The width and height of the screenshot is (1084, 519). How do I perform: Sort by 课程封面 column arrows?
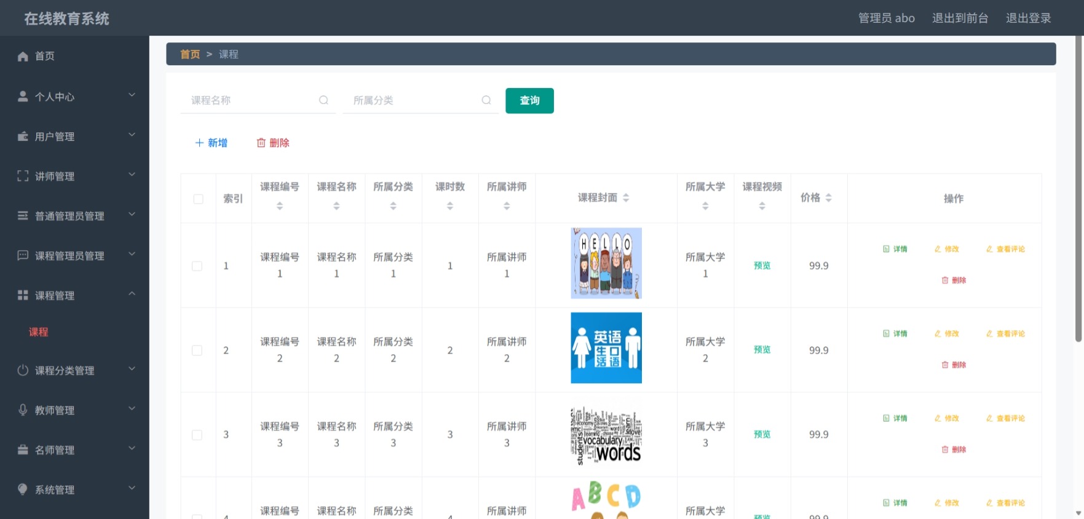(626, 198)
